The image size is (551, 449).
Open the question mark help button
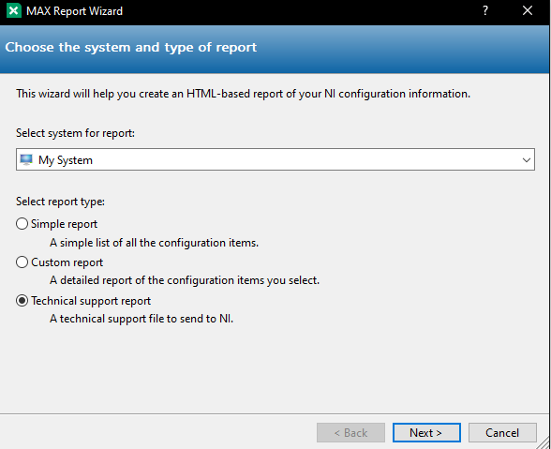(485, 10)
